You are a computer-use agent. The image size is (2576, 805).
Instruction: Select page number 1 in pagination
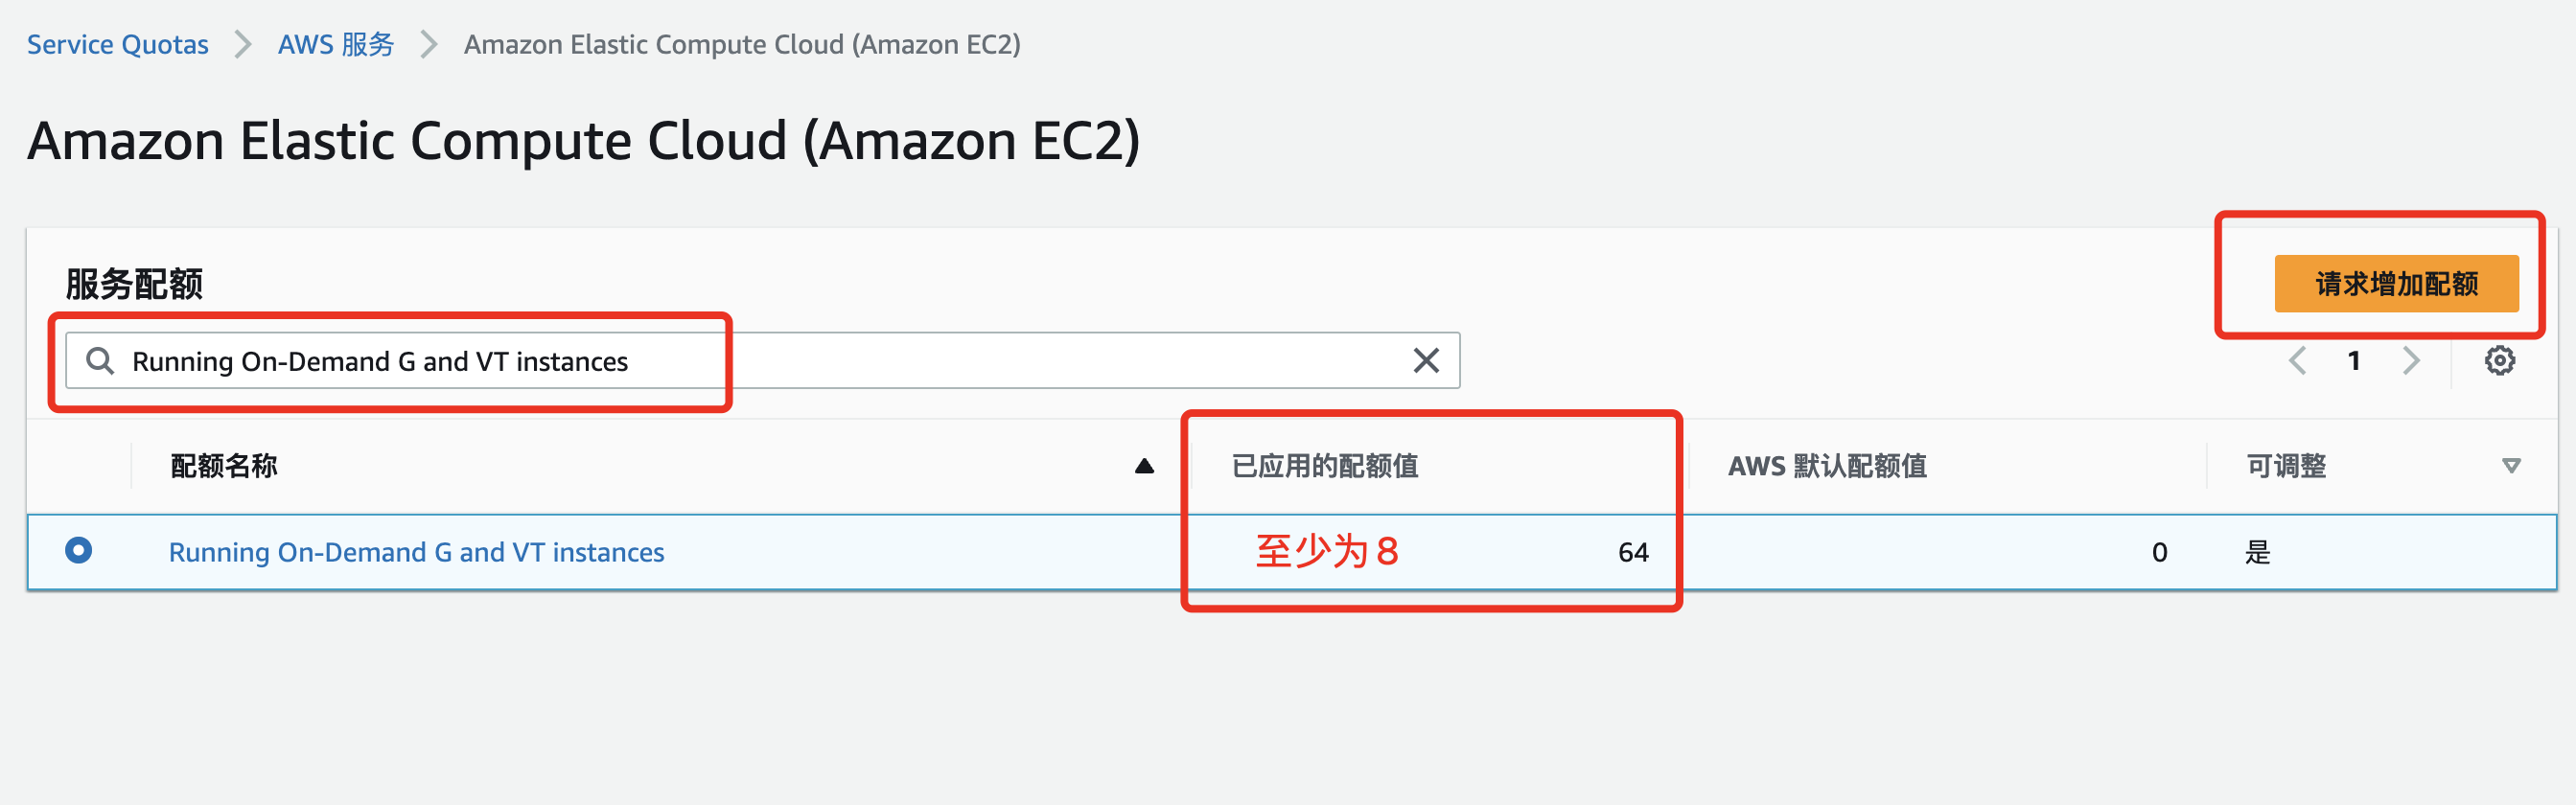(2354, 361)
